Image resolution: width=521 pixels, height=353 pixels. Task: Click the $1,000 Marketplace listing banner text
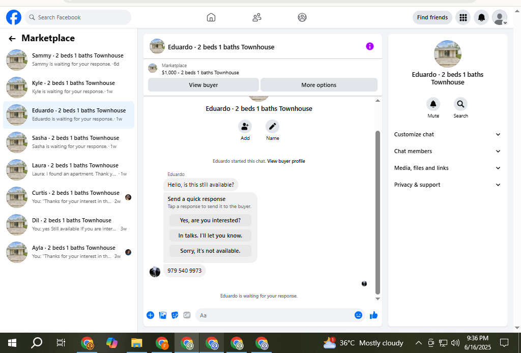pos(200,72)
